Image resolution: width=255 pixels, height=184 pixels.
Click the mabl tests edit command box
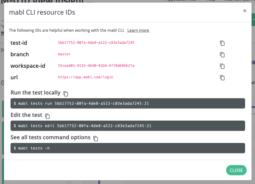[x=128, y=126]
